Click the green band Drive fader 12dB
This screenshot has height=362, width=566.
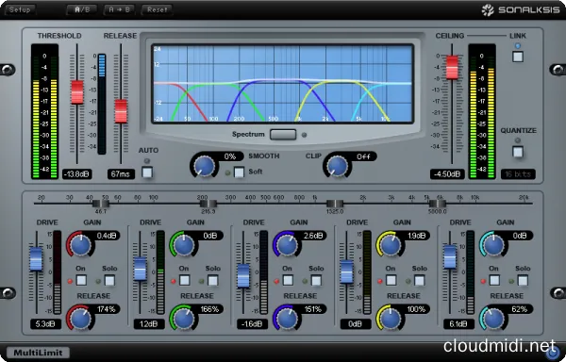coord(140,269)
